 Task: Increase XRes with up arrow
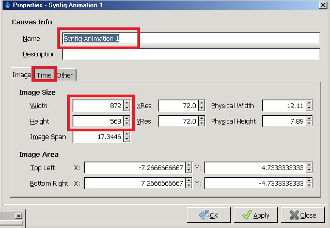(x=201, y=103)
